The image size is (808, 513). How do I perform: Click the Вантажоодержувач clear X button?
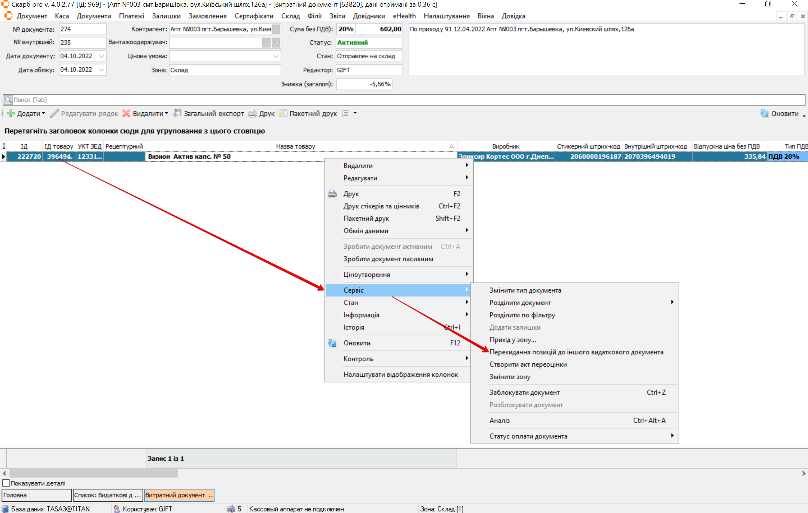click(276, 43)
